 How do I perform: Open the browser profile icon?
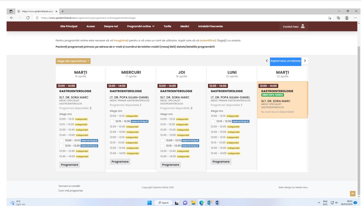click(347, 18)
